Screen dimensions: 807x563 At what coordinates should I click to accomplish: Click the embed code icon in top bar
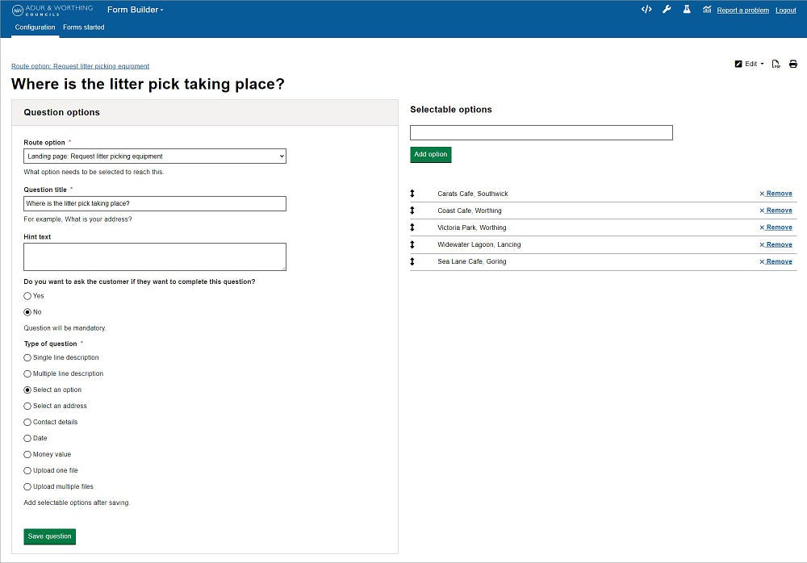pos(646,10)
